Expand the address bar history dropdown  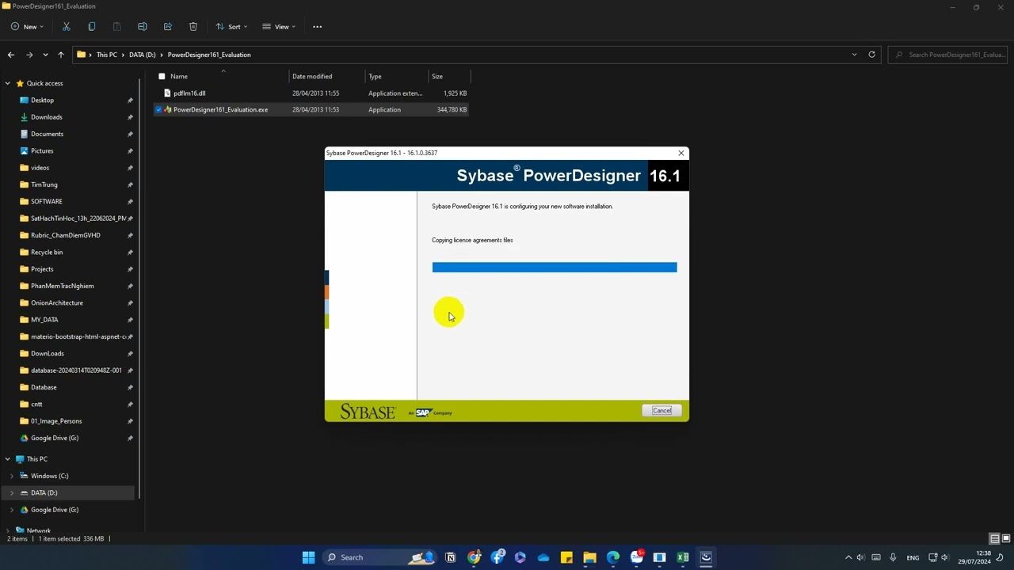(854, 55)
